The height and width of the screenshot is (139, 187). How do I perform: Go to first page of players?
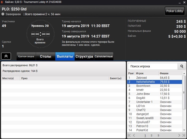click(x=129, y=135)
